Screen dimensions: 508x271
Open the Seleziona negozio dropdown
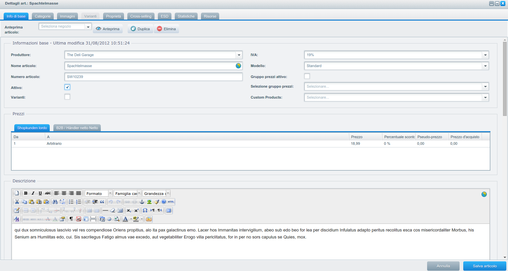click(x=88, y=27)
